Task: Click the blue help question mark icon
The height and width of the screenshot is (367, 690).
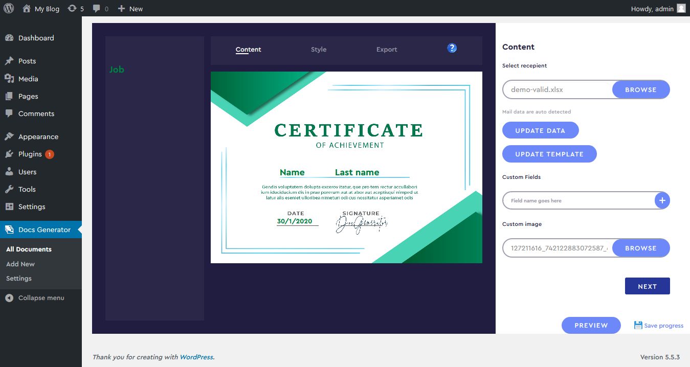Action: click(x=452, y=48)
